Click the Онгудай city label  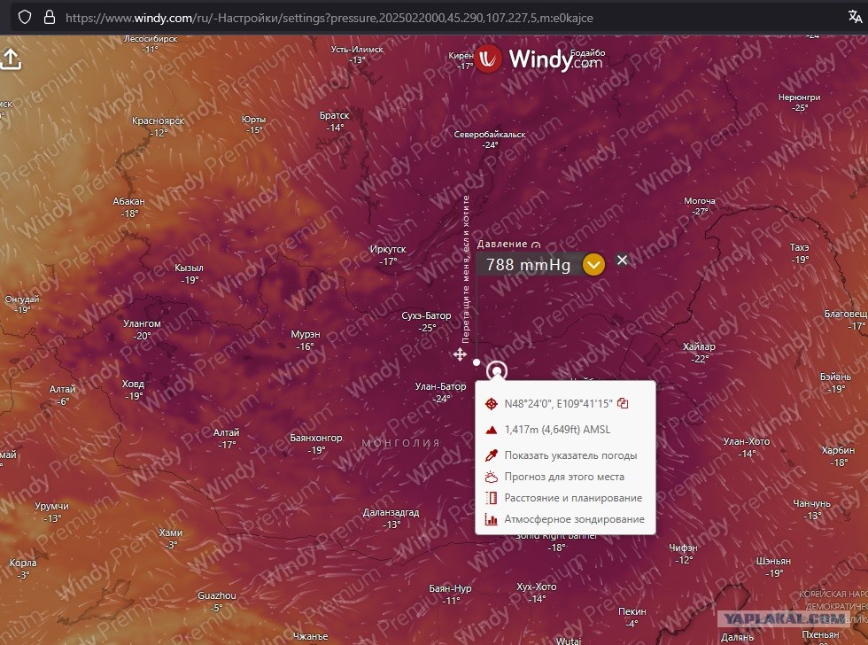(x=22, y=299)
